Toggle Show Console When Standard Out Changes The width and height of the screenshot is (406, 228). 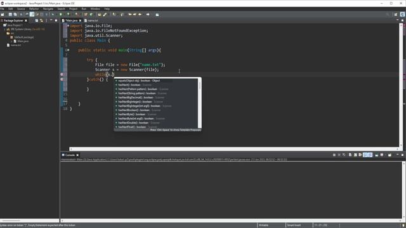pyautogui.click(x=365, y=155)
